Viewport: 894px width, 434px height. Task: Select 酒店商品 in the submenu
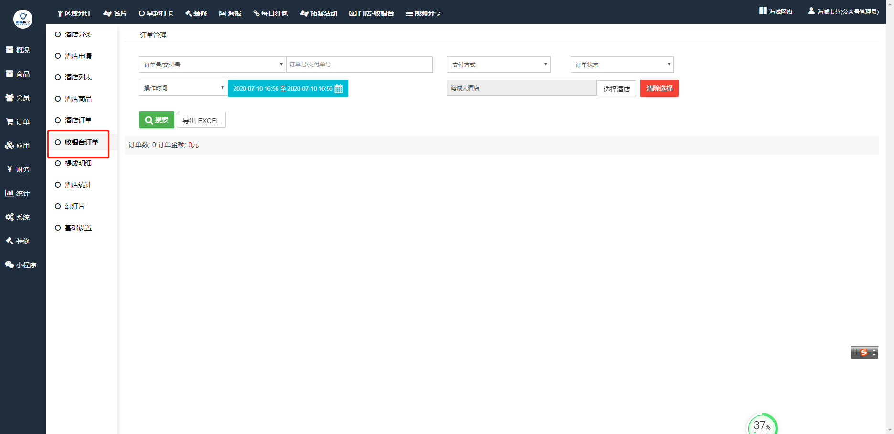click(78, 99)
